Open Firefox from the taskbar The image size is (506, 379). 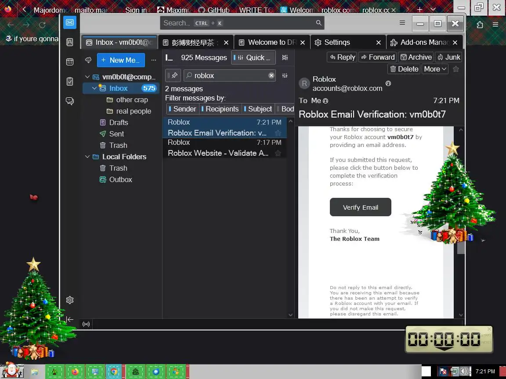(75, 372)
